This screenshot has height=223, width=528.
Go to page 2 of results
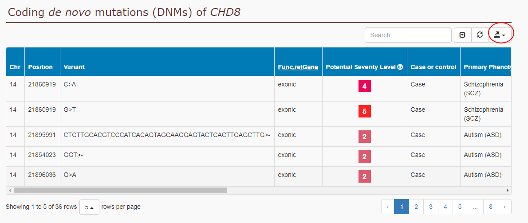416,207
